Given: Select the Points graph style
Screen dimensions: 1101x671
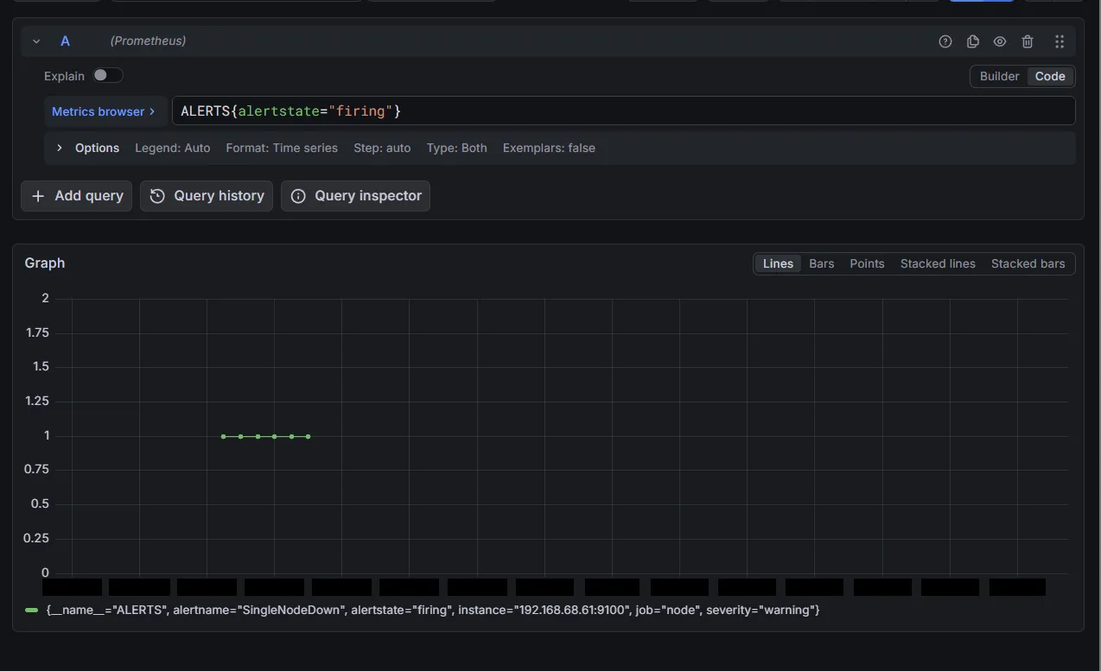Looking at the screenshot, I should click(x=867, y=263).
